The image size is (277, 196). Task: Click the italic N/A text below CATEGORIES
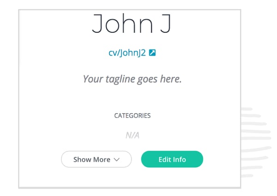[x=132, y=135]
